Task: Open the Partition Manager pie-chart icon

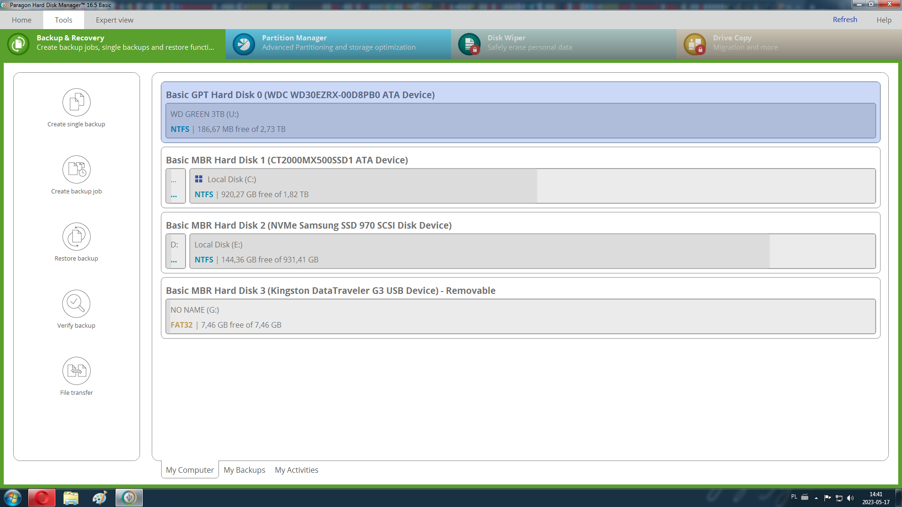Action: pos(244,44)
